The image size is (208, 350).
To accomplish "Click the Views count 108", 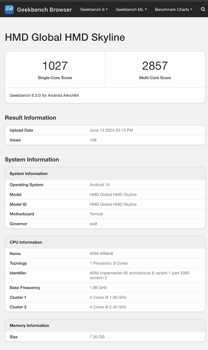I will [93, 140].
